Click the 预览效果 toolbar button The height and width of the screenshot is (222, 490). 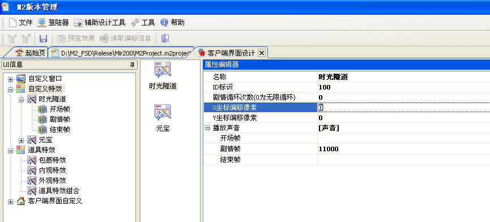[x=76, y=39]
